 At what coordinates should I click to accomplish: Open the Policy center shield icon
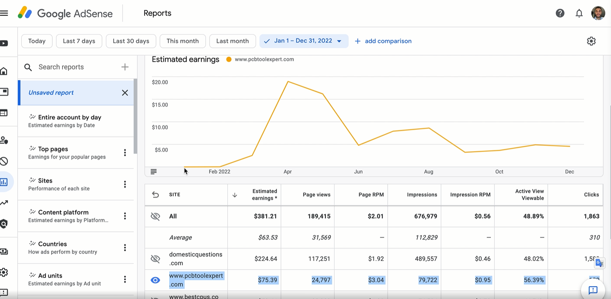tap(4, 224)
